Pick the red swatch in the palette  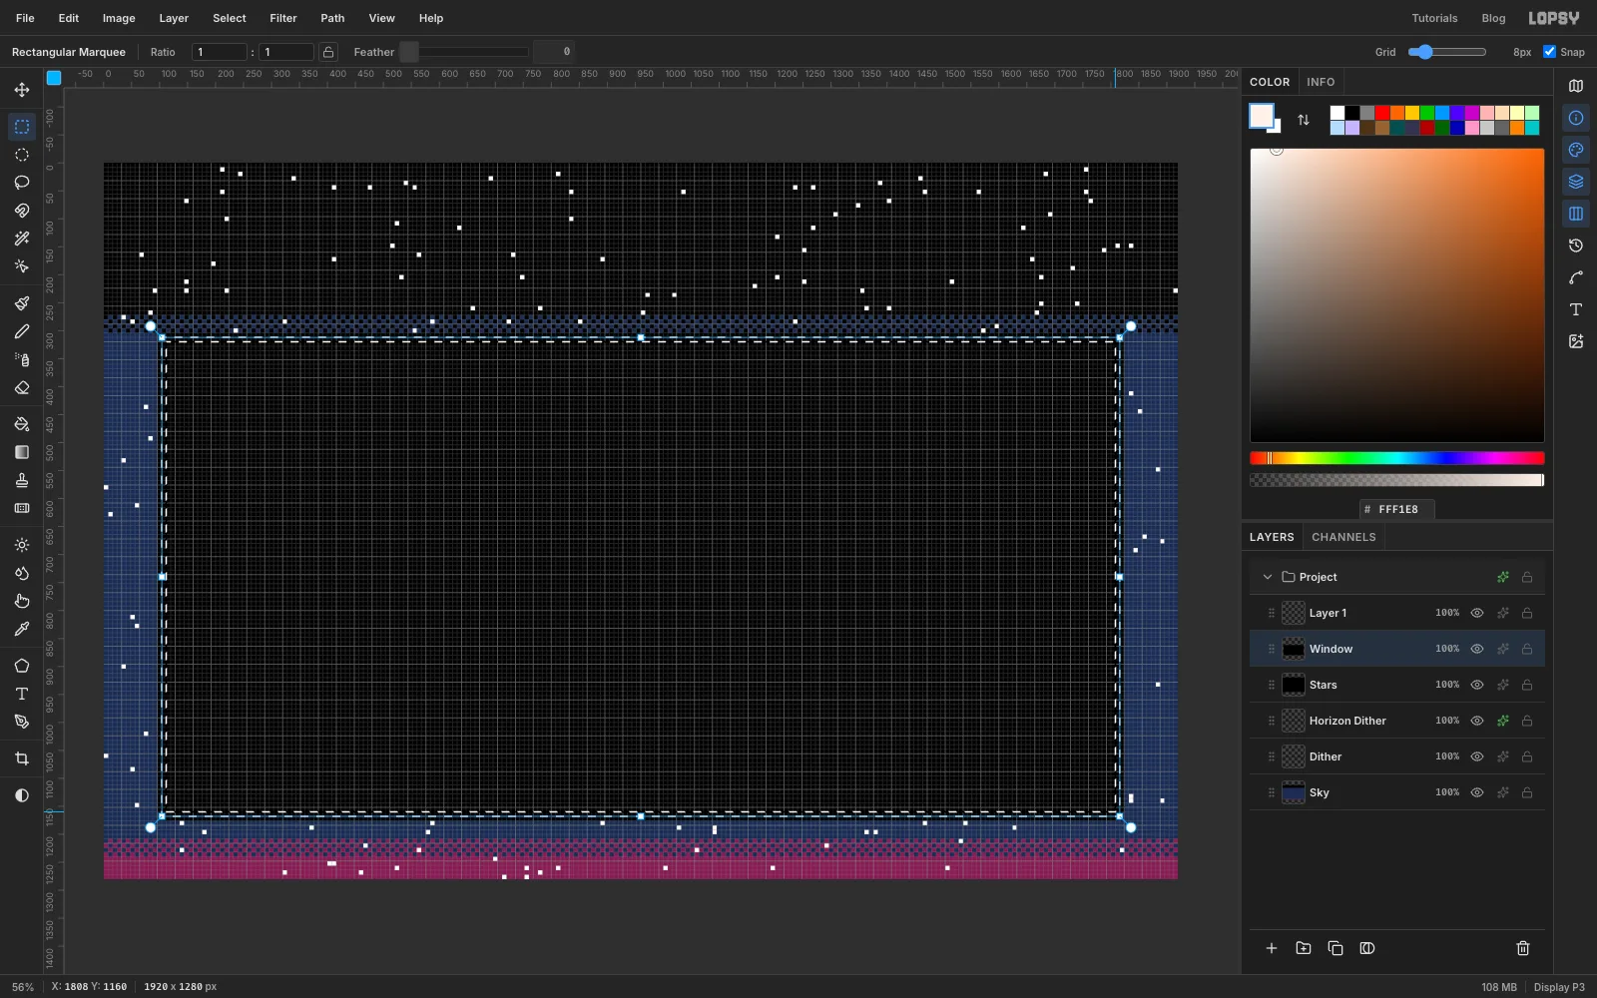(1382, 113)
